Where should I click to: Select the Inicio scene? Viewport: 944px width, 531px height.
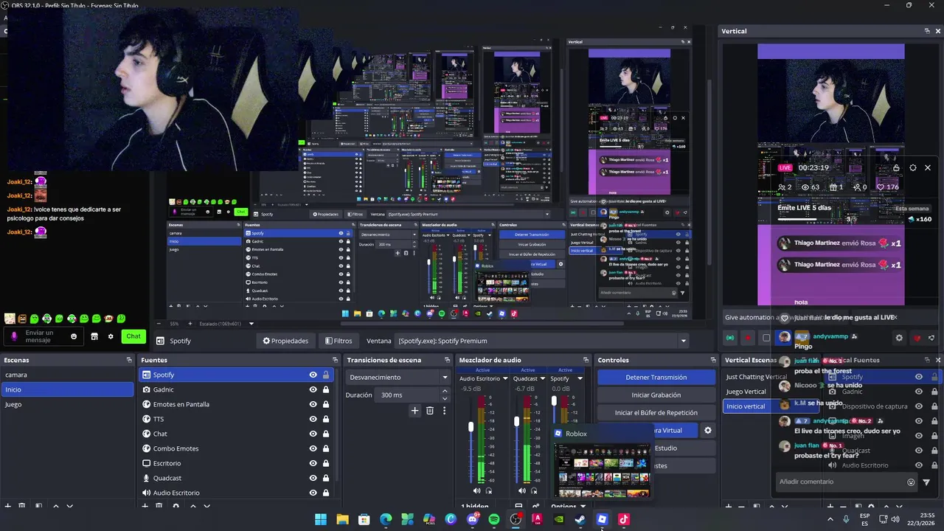(x=66, y=389)
